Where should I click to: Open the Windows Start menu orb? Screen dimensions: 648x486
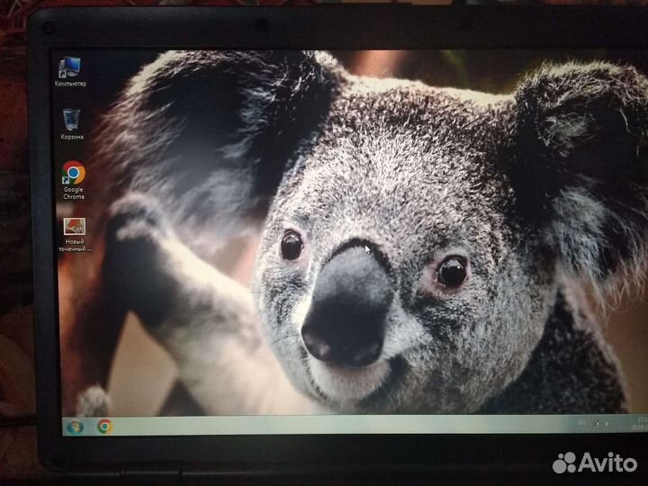pyautogui.click(x=74, y=427)
